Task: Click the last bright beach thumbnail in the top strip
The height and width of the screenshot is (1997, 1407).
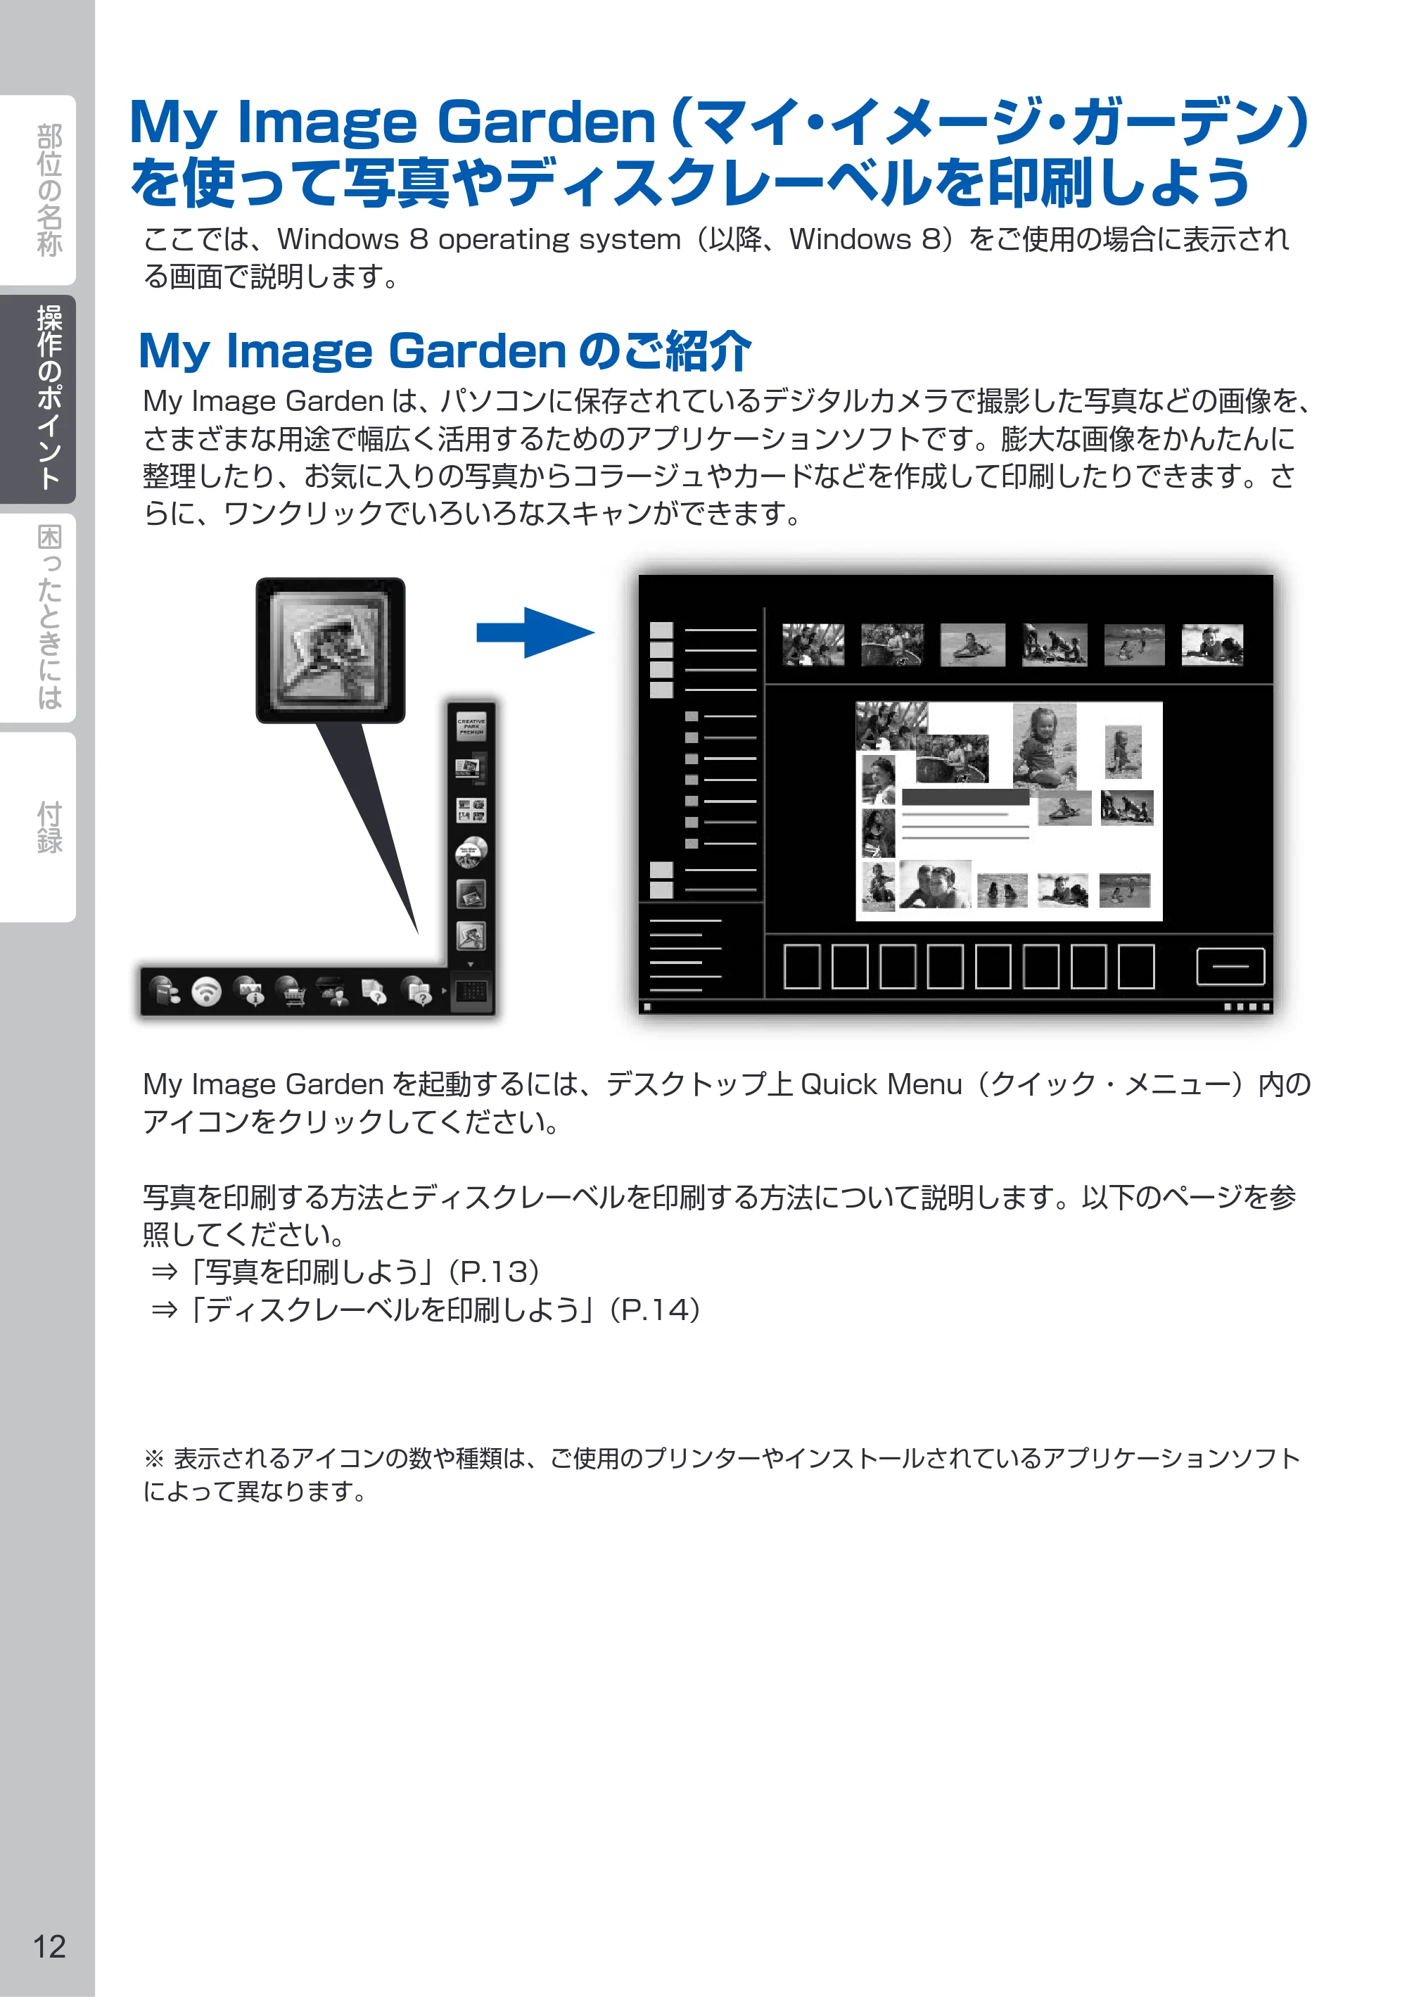Action: (1213, 645)
